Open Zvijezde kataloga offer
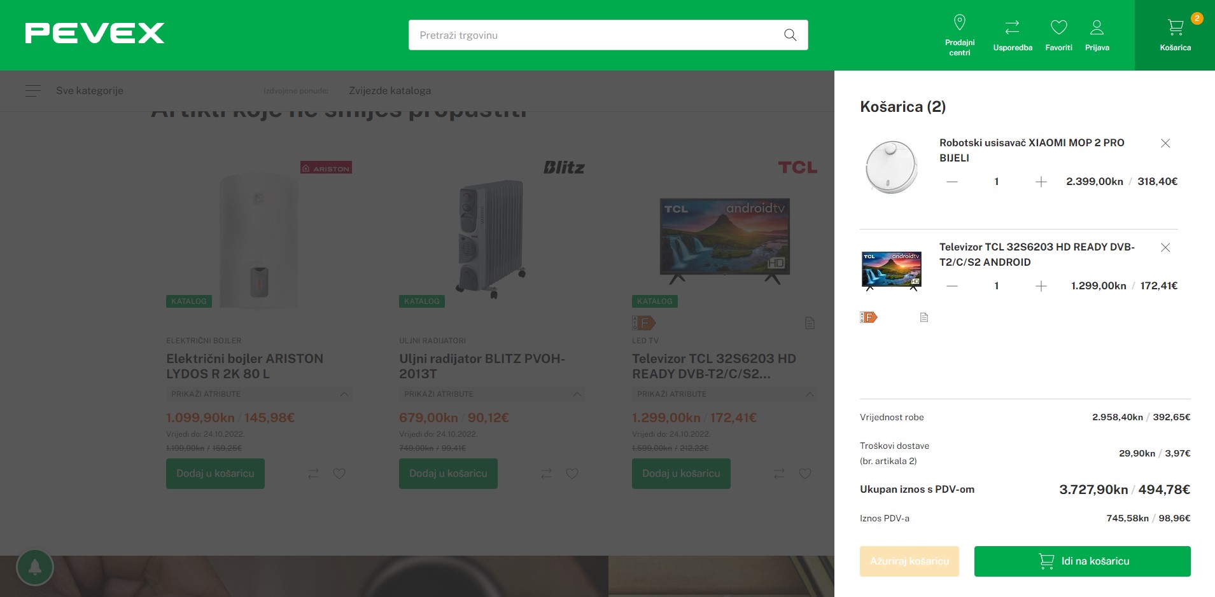The image size is (1215, 597). (x=390, y=91)
